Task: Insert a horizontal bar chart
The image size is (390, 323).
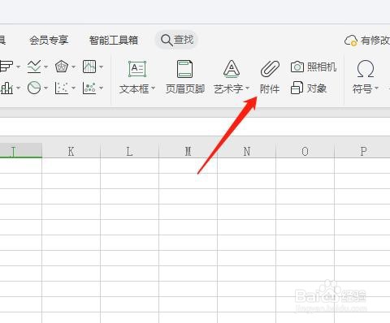Action: coord(6,67)
